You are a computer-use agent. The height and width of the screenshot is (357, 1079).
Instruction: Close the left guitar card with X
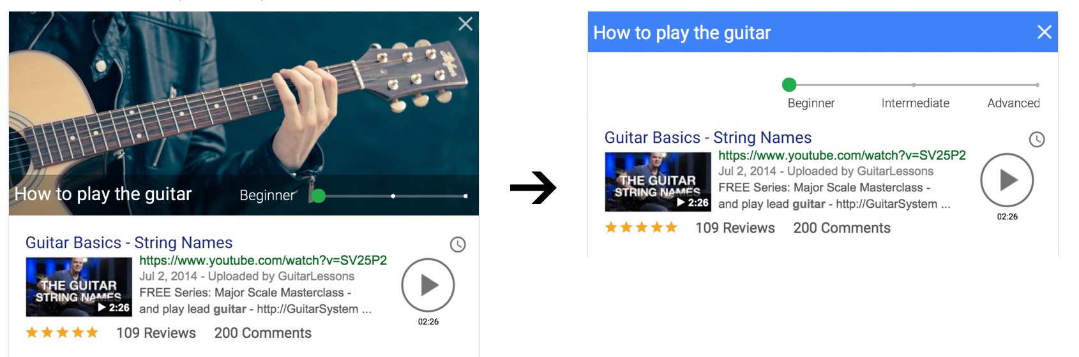tap(465, 24)
